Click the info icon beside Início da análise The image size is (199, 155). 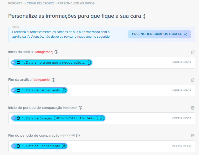coord(56,52)
